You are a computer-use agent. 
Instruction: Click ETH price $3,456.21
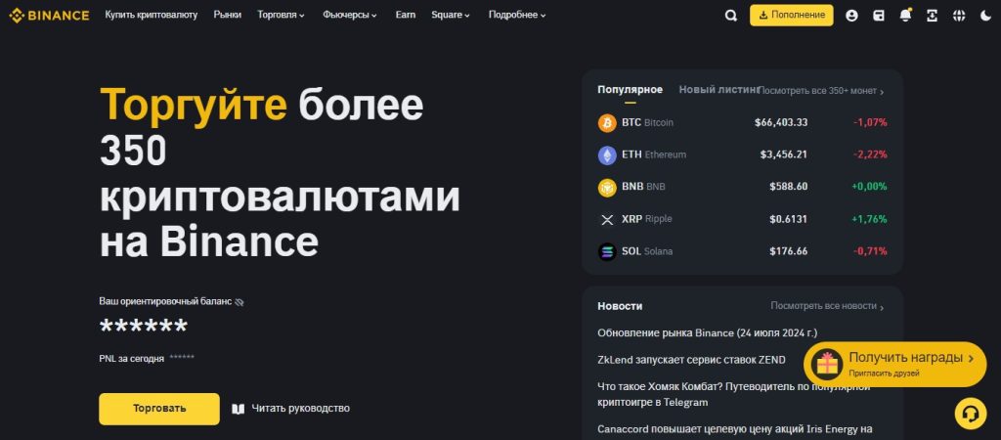point(783,154)
